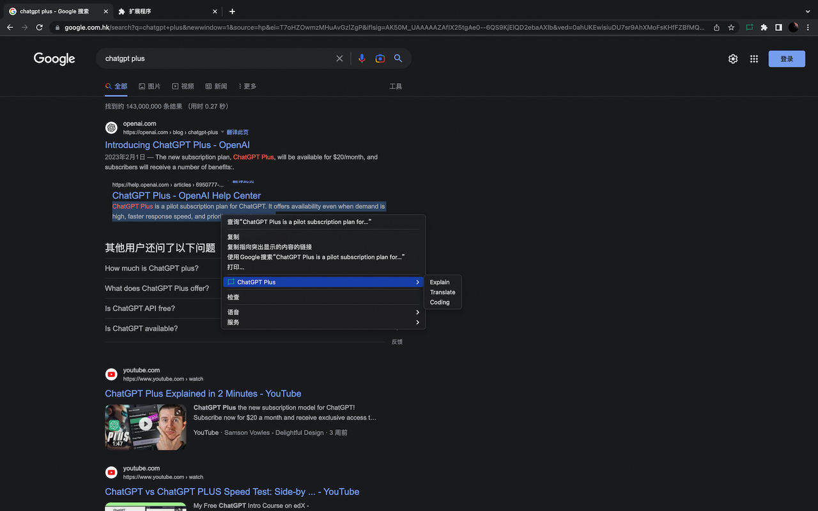Open the 工具 search tools
Viewport: 818px width, 511px height.
[x=396, y=86]
